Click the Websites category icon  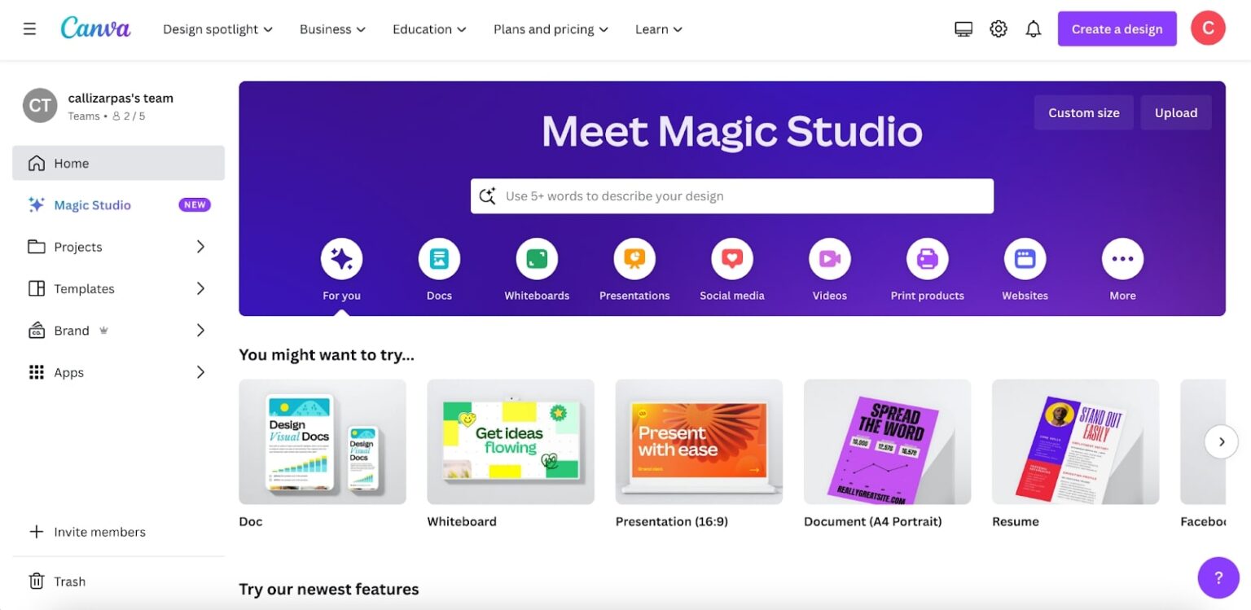pos(1025,260)
